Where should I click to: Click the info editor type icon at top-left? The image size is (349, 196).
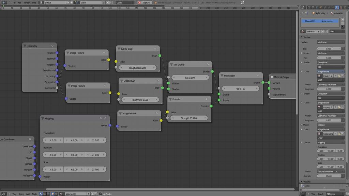click(x=4, y=2)
